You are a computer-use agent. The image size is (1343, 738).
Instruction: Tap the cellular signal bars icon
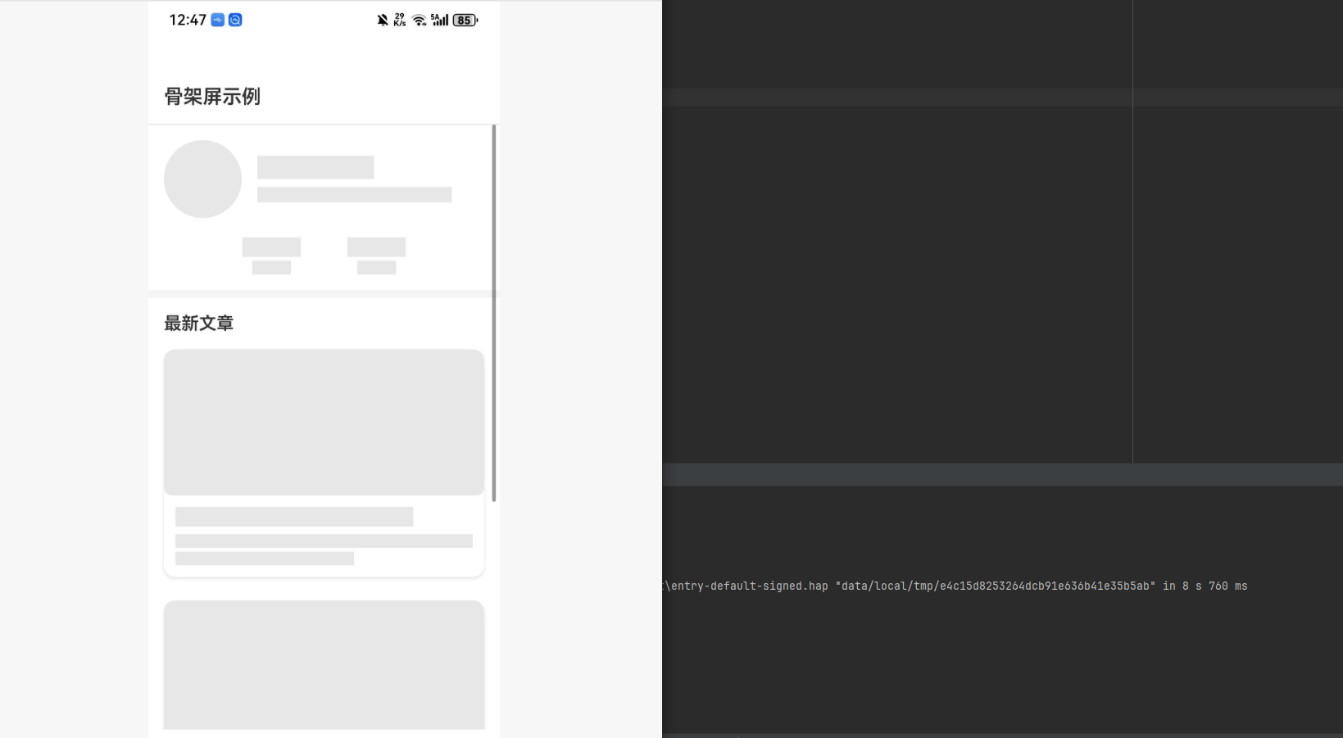pos(440,20)
